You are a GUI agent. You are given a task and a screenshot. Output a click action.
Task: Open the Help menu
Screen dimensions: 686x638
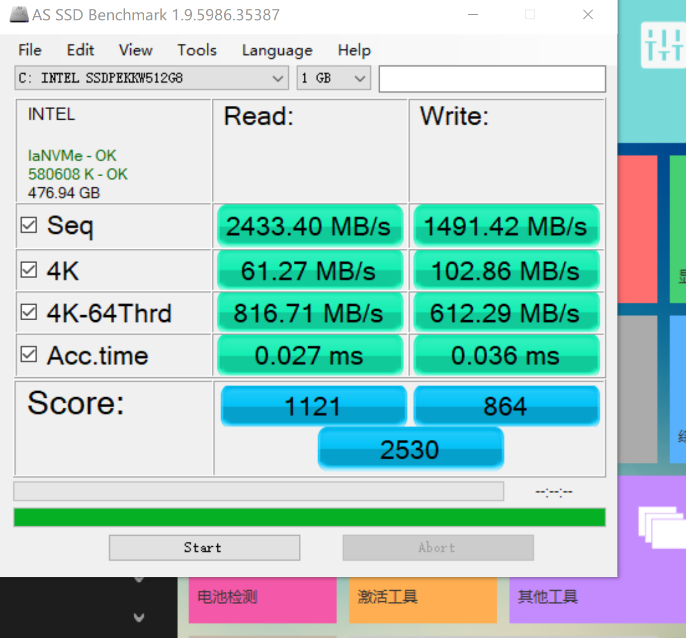point(354,50)
